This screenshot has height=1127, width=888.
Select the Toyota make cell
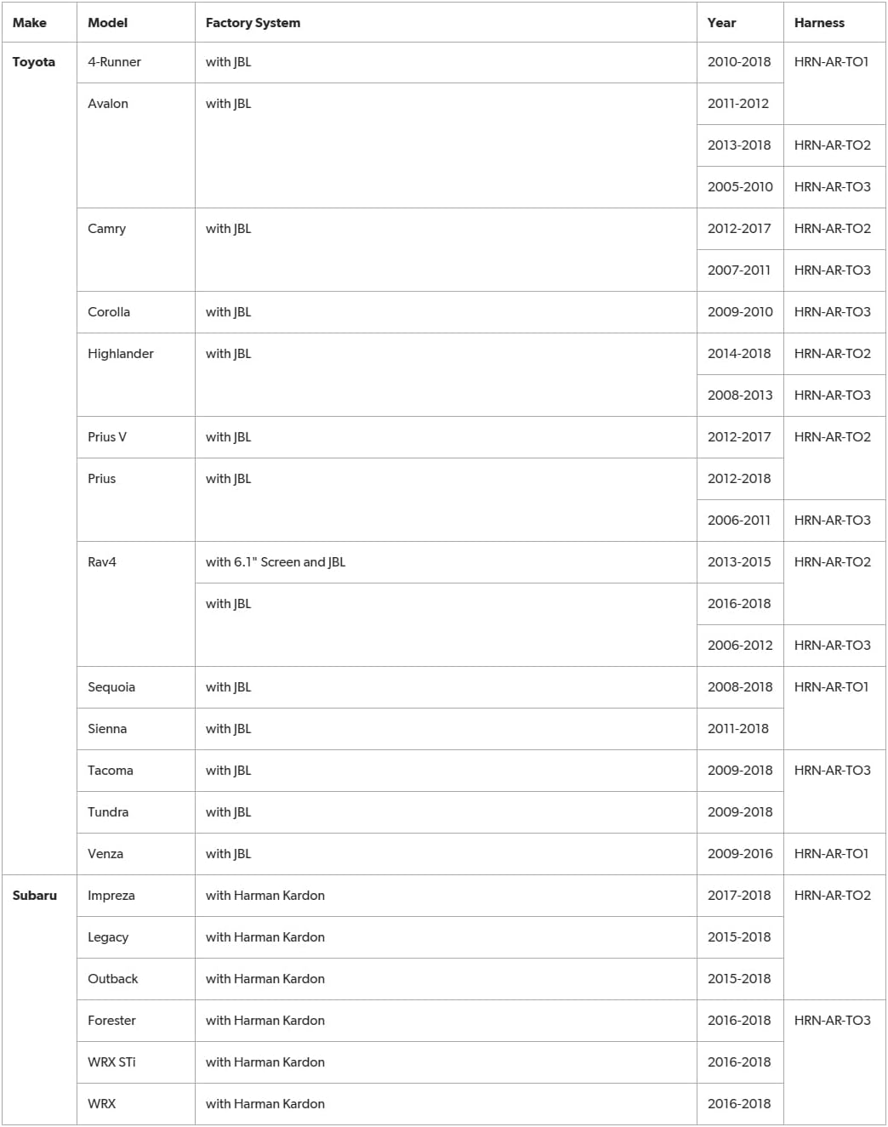(34, 62)
